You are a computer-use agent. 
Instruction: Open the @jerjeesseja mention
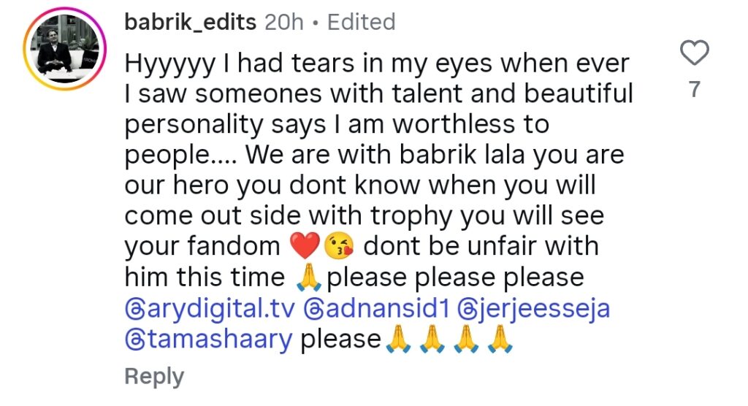coord(534,309)
